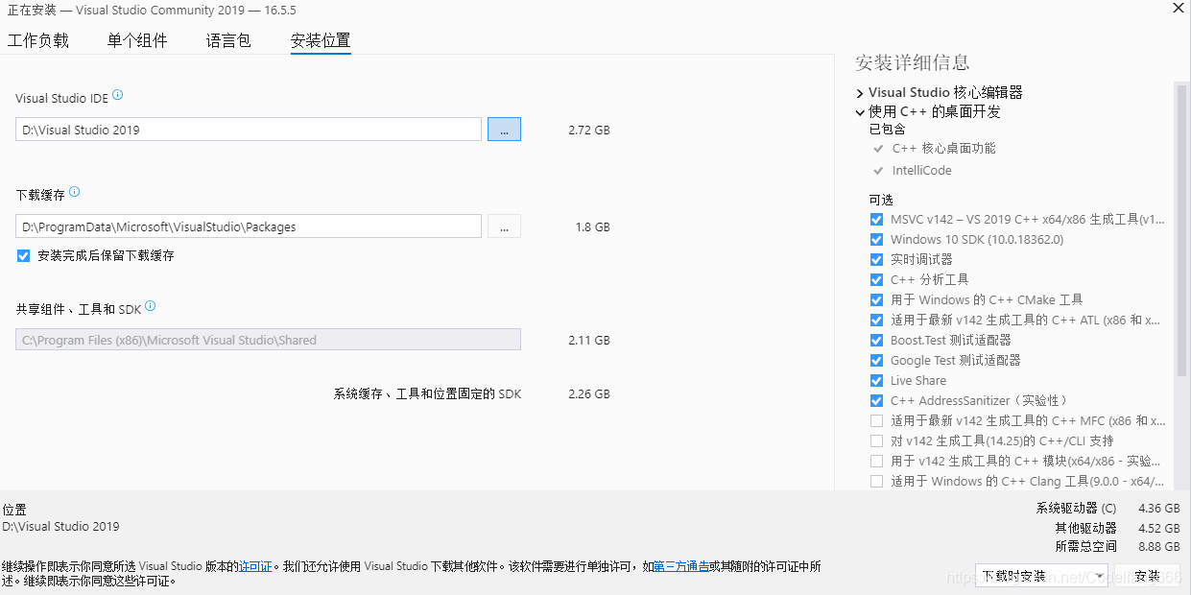The image size is (1191, 595).
Task: Click the download cache path field
Action: 249,226
